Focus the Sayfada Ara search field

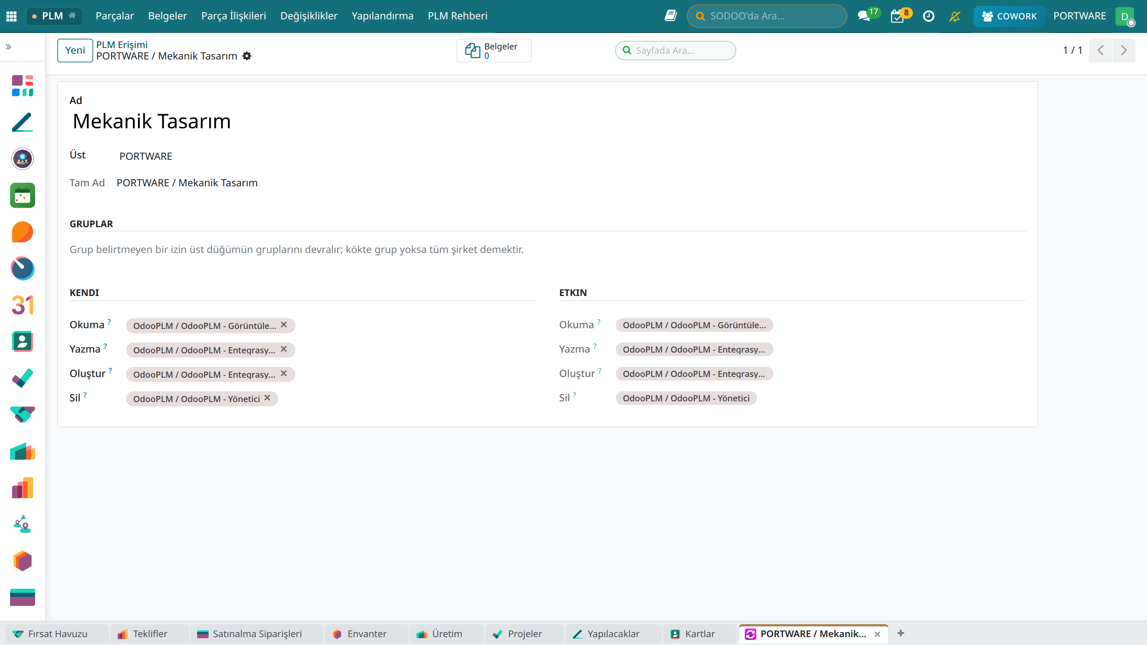[675, 50]
